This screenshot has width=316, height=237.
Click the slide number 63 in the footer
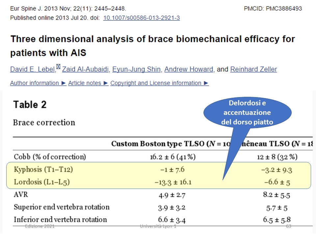pyautogui.click(x=289, y=226)
